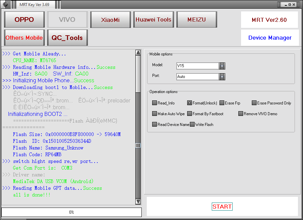Open the Others Mobile section

(x=24, y=38)
